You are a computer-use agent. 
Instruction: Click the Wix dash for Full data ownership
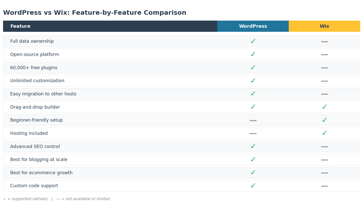coord(324,41)
